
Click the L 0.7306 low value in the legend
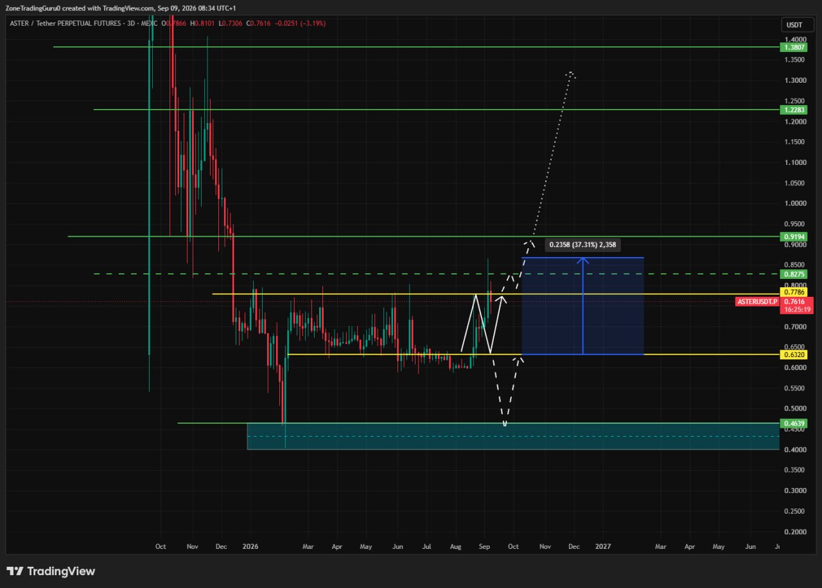[x=230, y=24]
